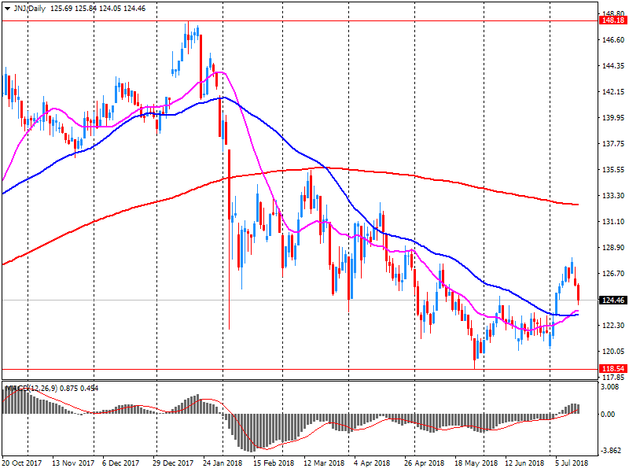The height and width of the screenshot is (472, 629).
Task: Click the 29 Dec 2017 date label
Action: coord(172,463)
